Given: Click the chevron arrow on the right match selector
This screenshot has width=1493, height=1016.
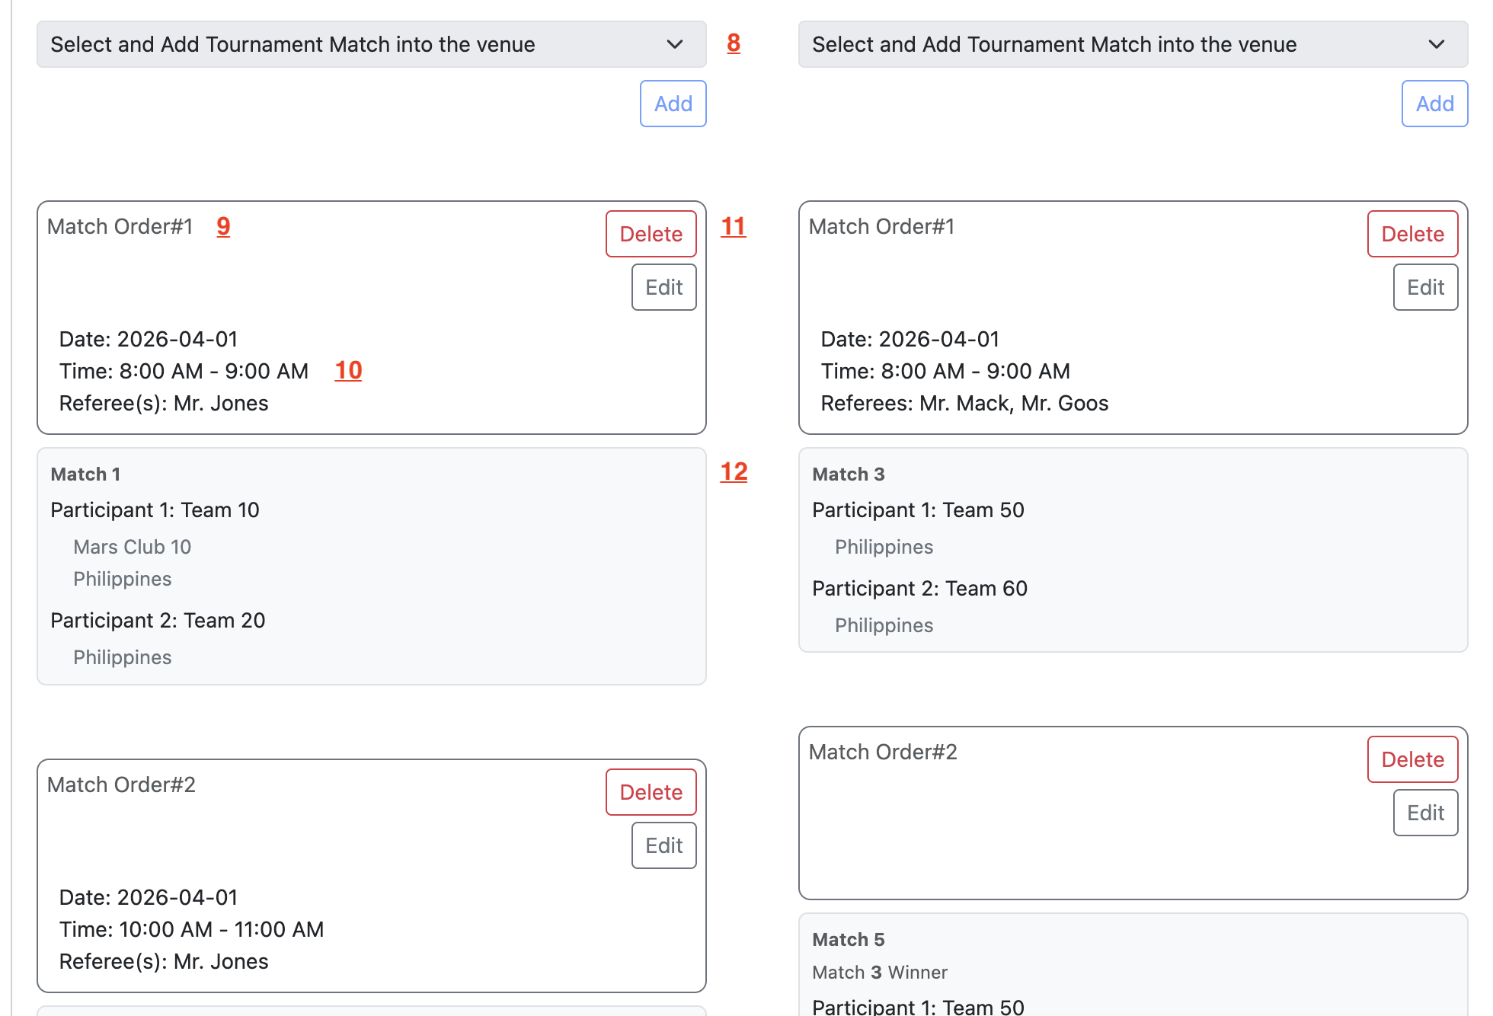Looking at the screenshot, I should [1436, 44].
